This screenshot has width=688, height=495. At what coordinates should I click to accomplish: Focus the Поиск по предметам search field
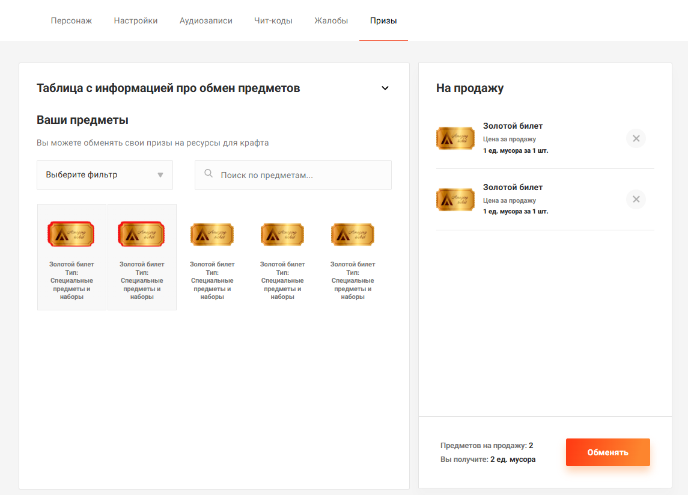(300, 175)
